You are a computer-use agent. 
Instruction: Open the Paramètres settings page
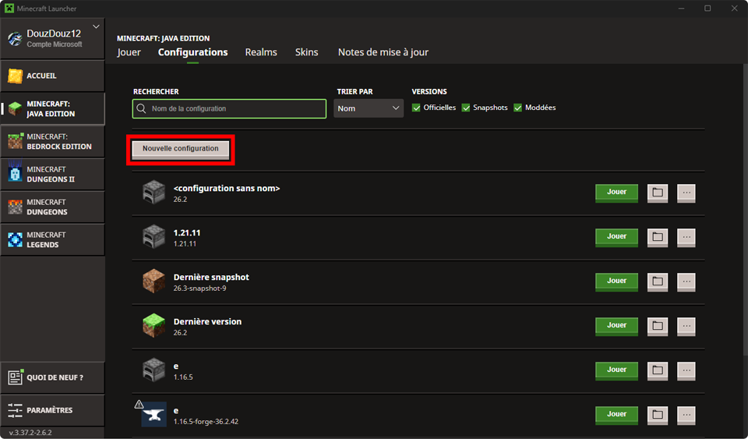point(52,410)
